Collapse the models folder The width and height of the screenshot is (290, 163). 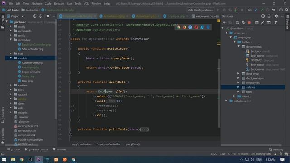10,58
